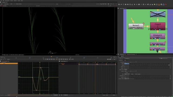Collapse the Transform1 properties panel arrow
Viewport: 173px width, 97px height.
coord(119,58)
